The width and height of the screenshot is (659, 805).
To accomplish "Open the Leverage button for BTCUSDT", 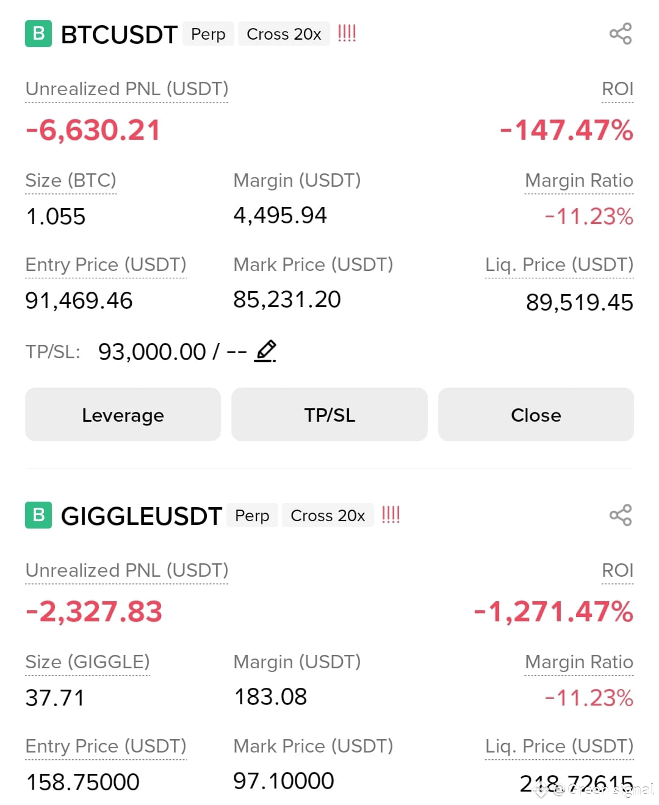I will tap(123, 414).
